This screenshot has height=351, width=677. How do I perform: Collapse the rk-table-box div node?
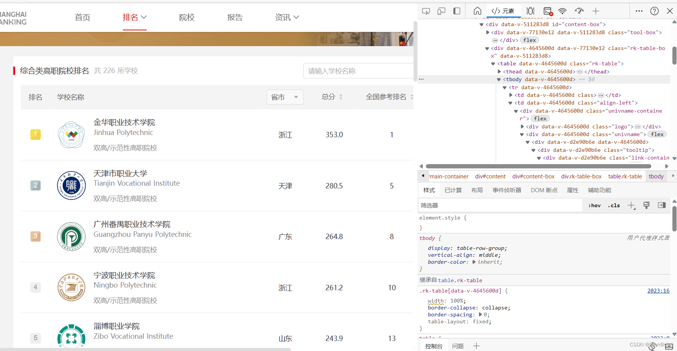tap(487, 48)
